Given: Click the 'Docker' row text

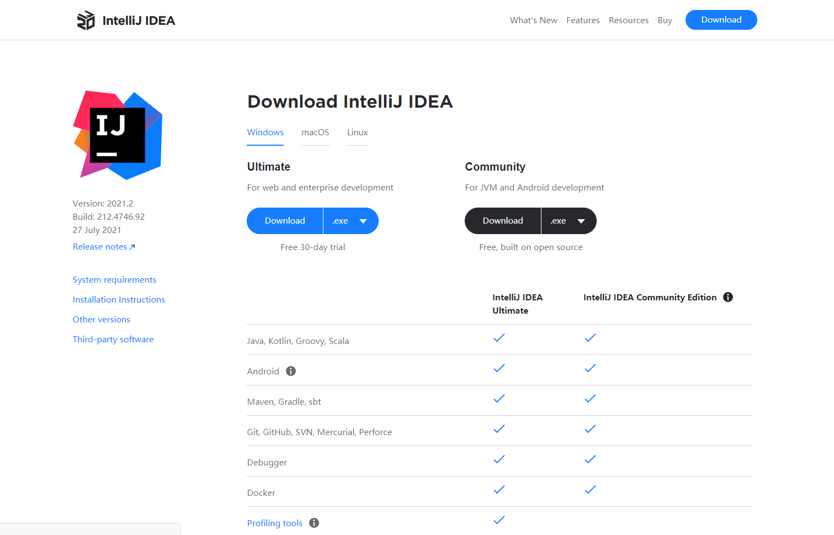Looking at the screenshot, I should coord(261,493).
